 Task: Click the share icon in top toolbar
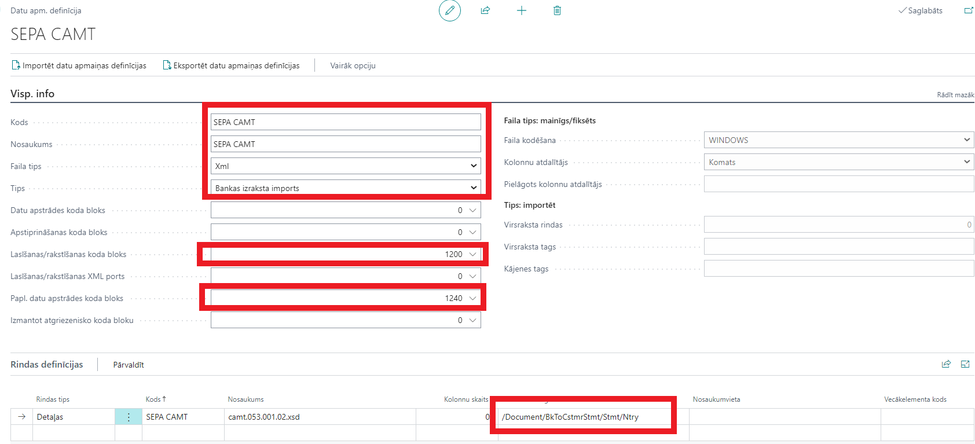click(485, 10)
